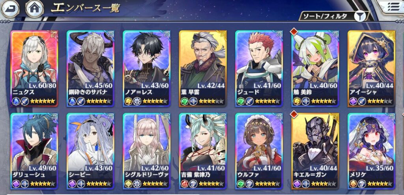
Task: Choose the 鮑 美鈴 character card
Action: coord(315,69)
